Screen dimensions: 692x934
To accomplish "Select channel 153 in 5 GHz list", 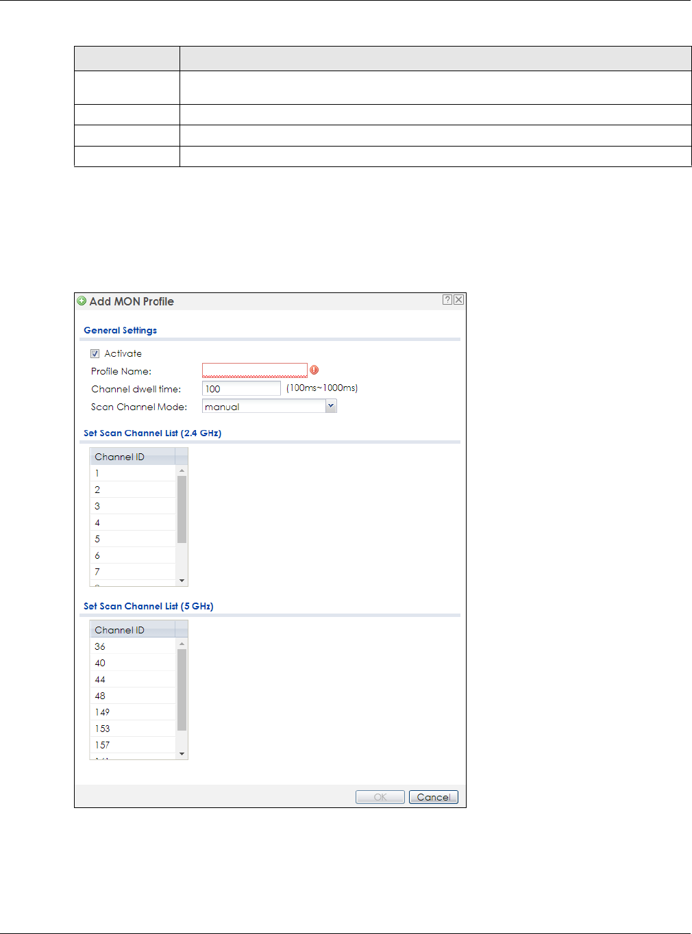I will click(133, 729).
